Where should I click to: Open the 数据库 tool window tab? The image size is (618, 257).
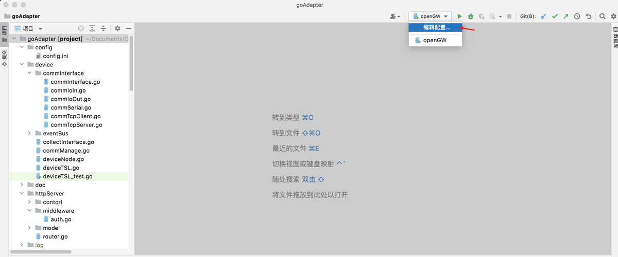click(x=614, y=38)
